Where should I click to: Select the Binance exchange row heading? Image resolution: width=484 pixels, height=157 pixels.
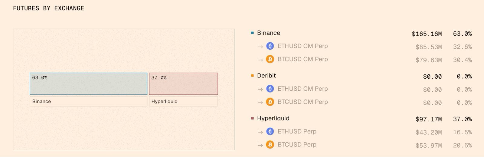coord(269,33)
